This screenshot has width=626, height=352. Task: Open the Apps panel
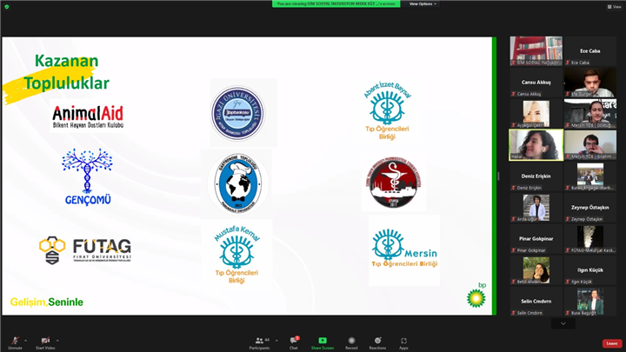click(403, 342)
